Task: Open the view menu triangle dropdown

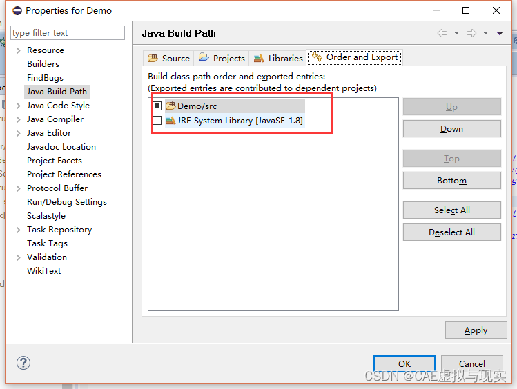Action: [x=500, y=33]
